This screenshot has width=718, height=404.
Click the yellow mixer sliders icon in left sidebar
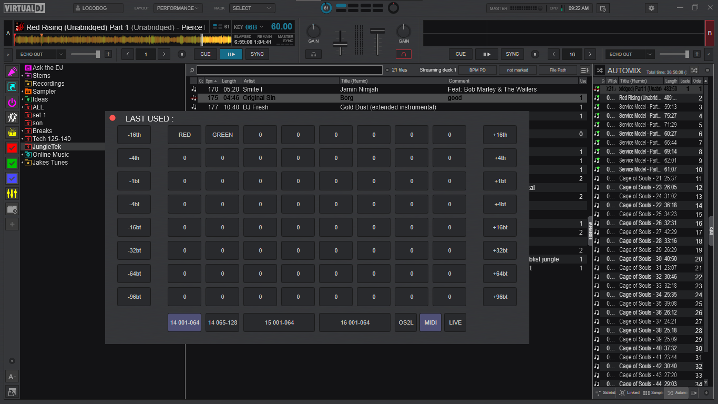click(12, 194)
